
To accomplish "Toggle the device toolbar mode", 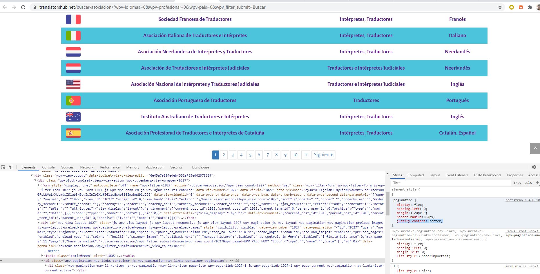I will point(11,167).
